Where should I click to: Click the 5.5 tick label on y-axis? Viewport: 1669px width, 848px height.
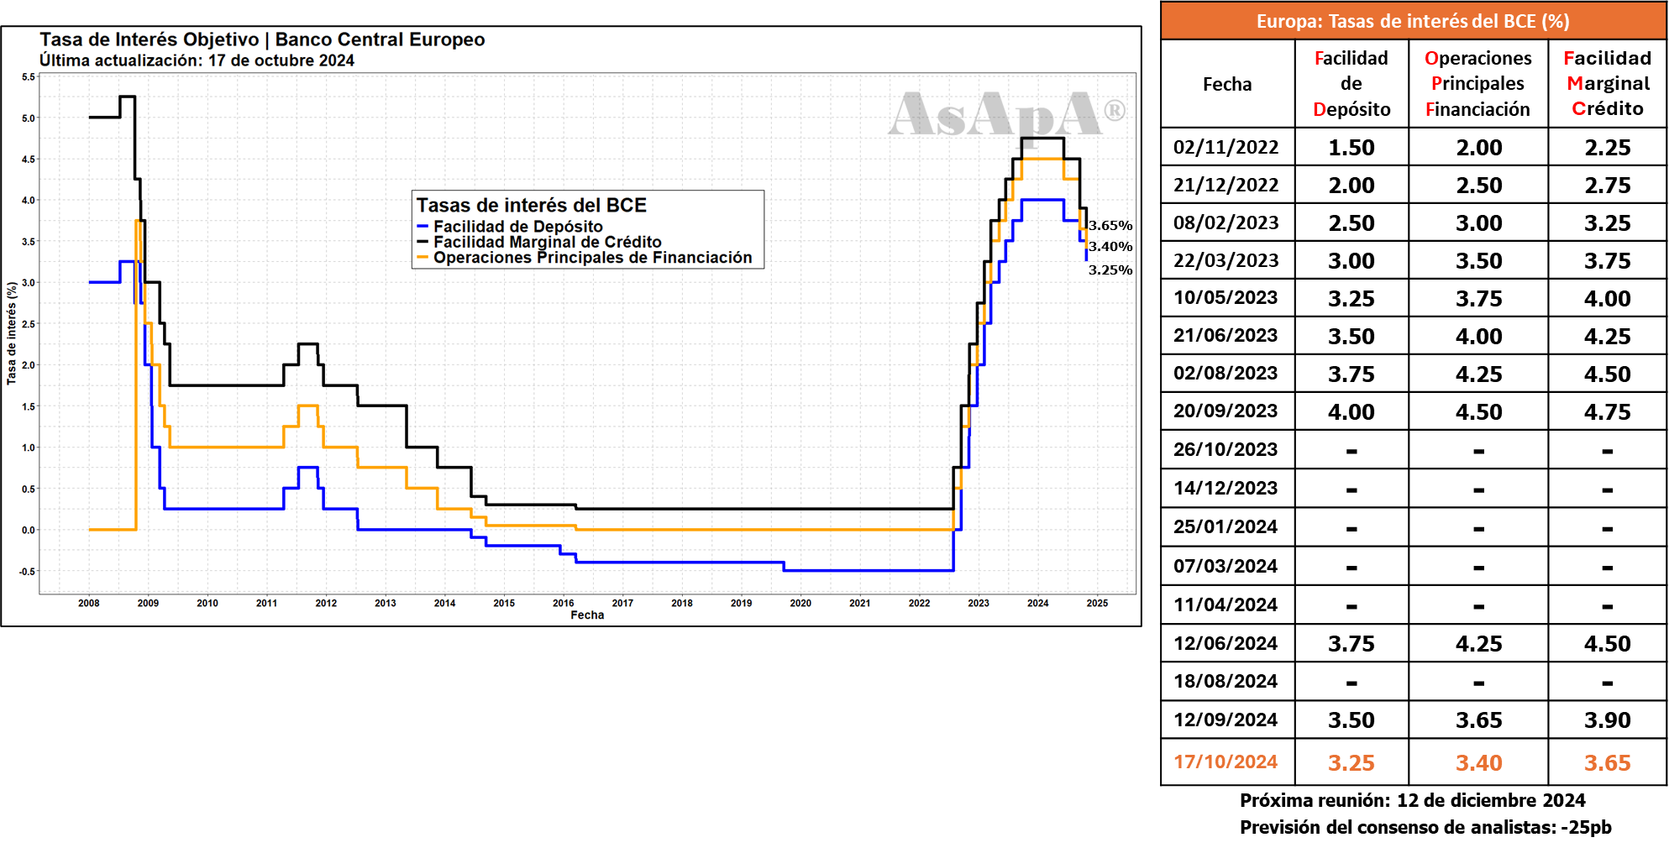coord(29,77)
